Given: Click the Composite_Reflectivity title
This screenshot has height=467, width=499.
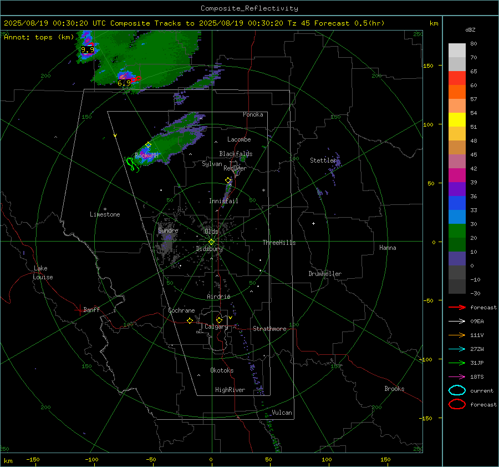Looking at the screenshot, I should [x=249, y=8].
